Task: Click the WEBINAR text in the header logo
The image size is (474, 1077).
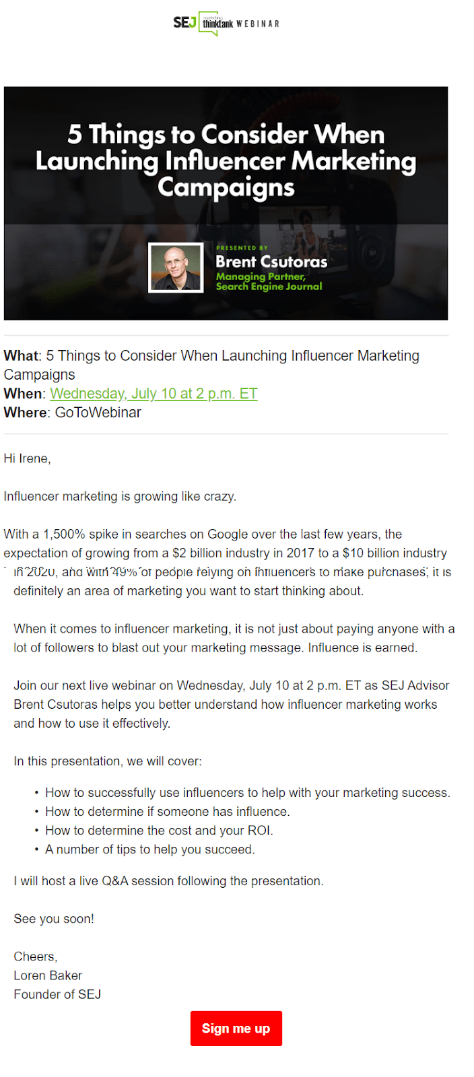Action: (258, 22)
